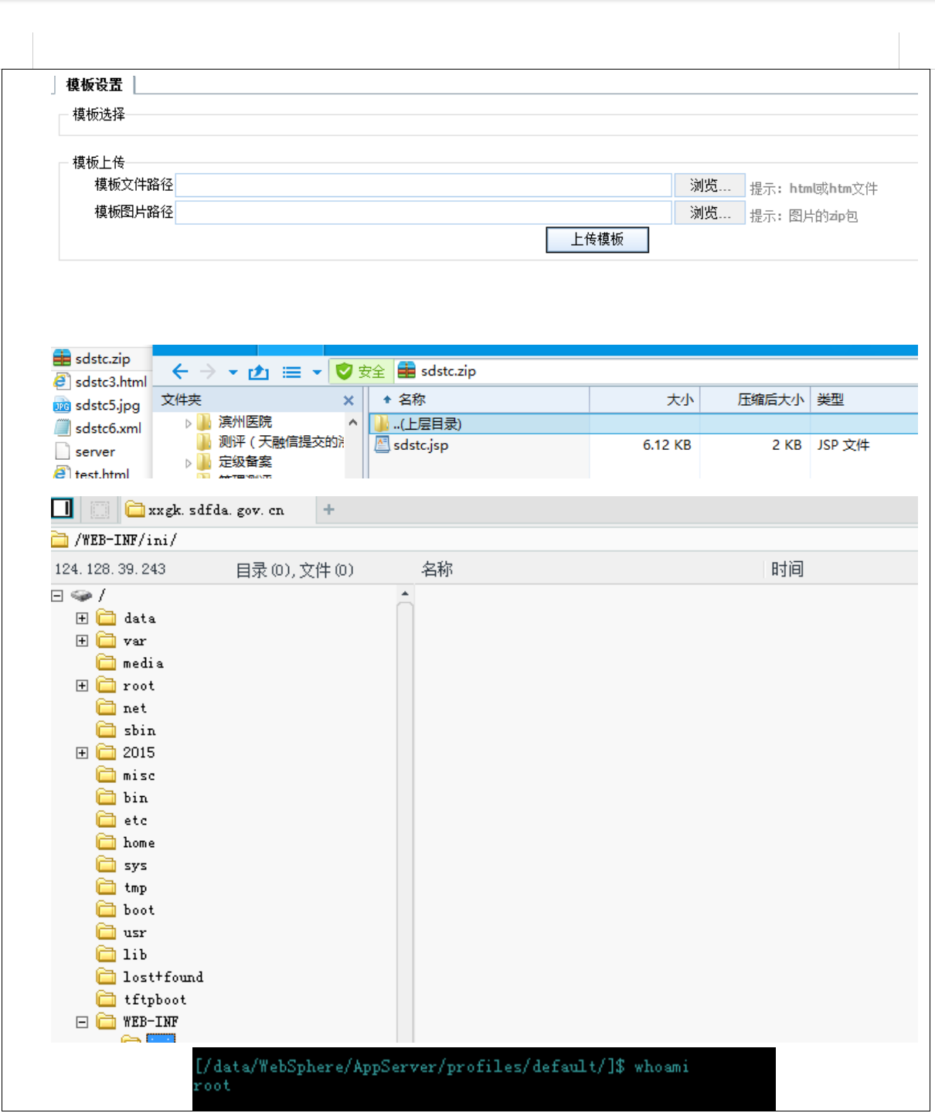Select the lib folder
Image resolution: width=935 pixels, height=1113 pixels.
pyautogui.click(x=122, y=955)
